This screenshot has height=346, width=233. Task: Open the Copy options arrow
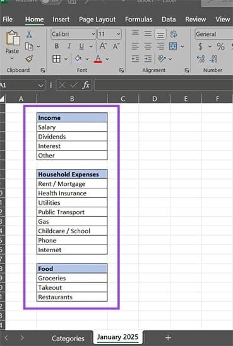[x=39, y=47]
